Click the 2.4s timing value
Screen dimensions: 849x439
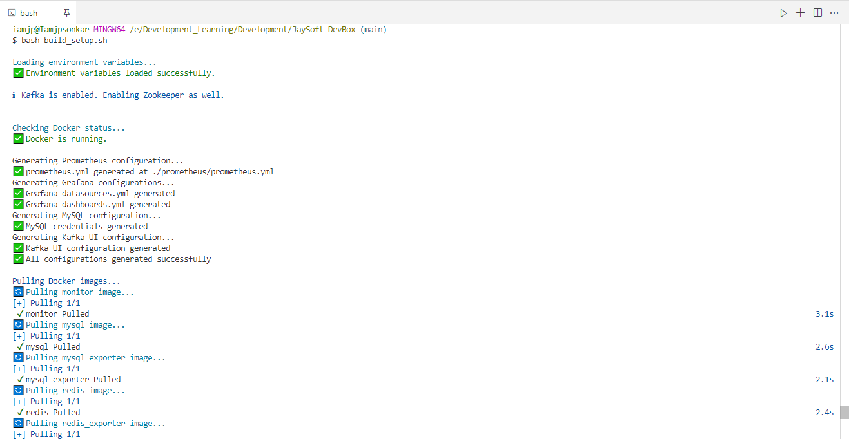coord(825,413)
